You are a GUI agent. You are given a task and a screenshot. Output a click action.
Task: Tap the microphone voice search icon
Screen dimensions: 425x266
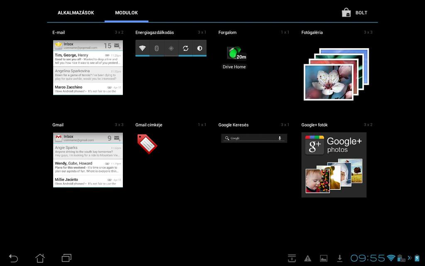click(280, 138)
